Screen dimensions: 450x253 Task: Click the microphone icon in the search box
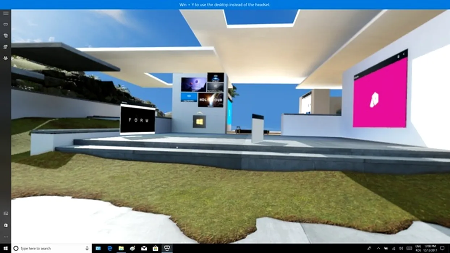point(87,248)
